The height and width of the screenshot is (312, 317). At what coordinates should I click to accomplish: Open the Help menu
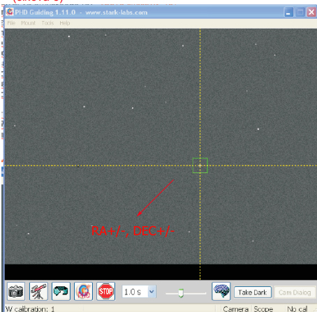[65, 23]
